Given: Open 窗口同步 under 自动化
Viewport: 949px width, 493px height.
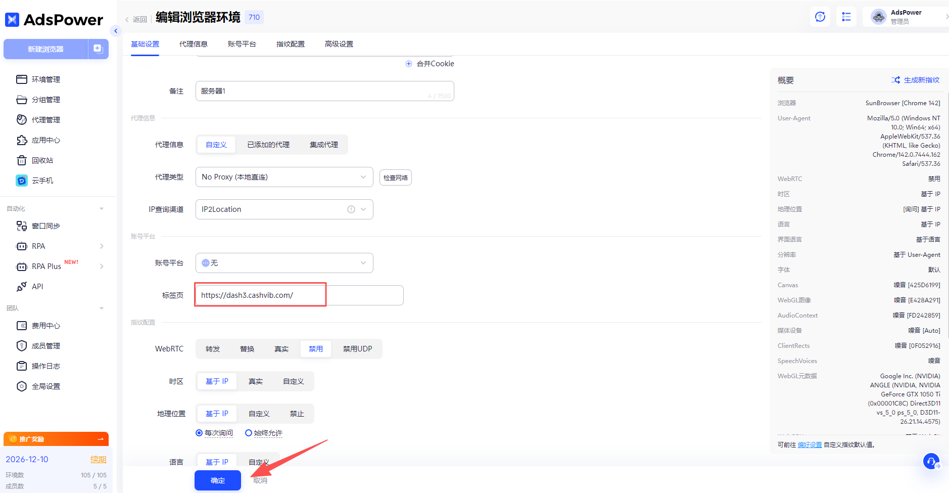Looking at the screenshot, I should coord(46,226).
